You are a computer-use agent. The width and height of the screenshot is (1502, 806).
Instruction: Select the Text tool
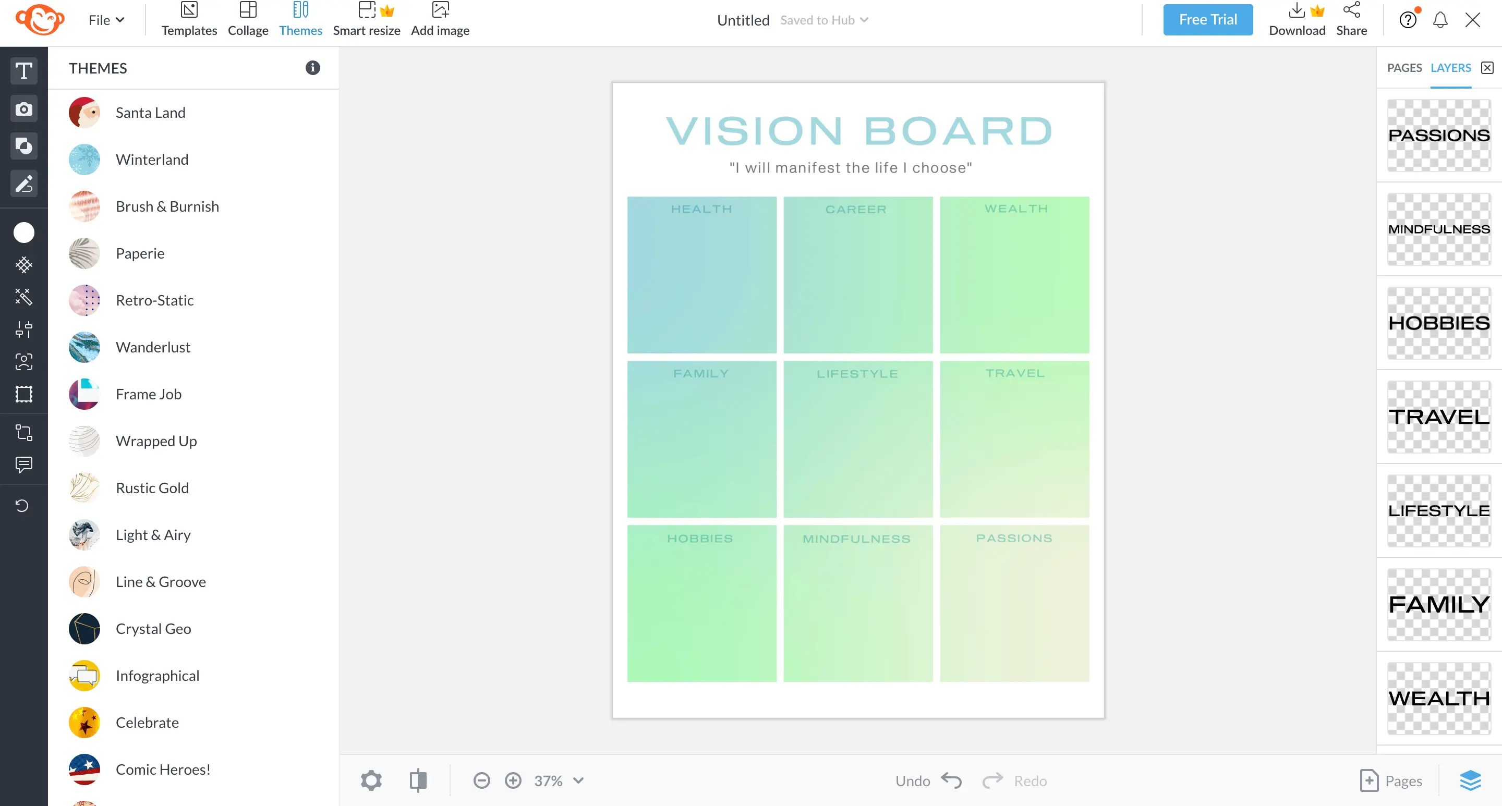(x=23, y=70)
